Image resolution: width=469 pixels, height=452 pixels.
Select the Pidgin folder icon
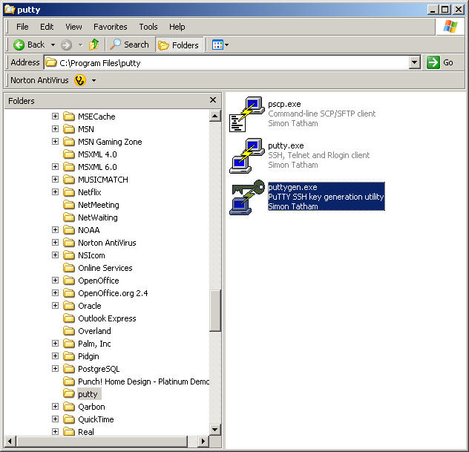click(69, 356)
